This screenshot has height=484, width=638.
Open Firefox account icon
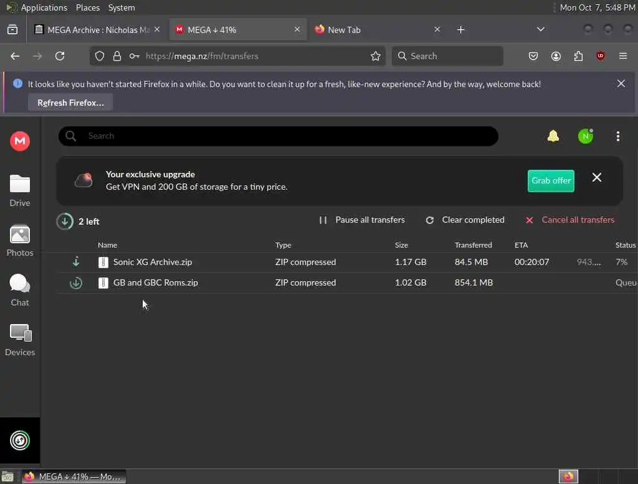(556, 56)
